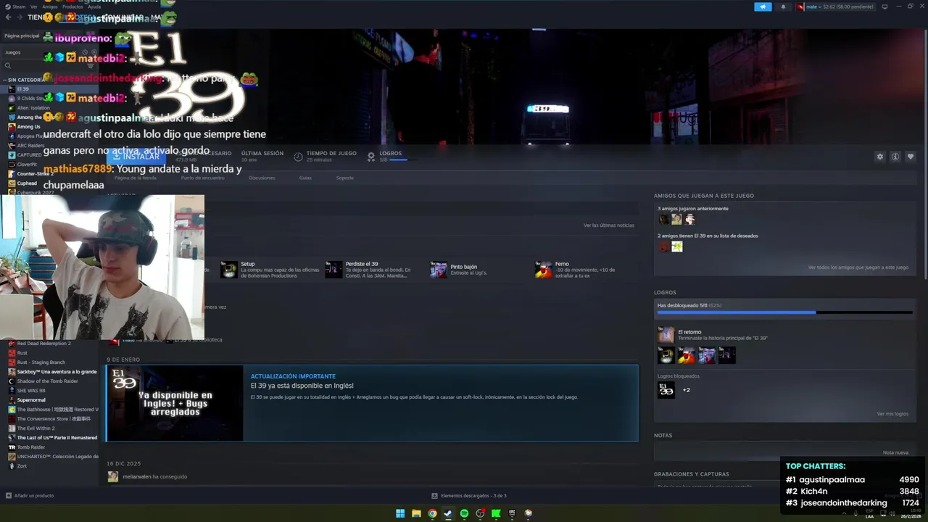Select Rust - Staging Branch in library

tap(41, 362)
